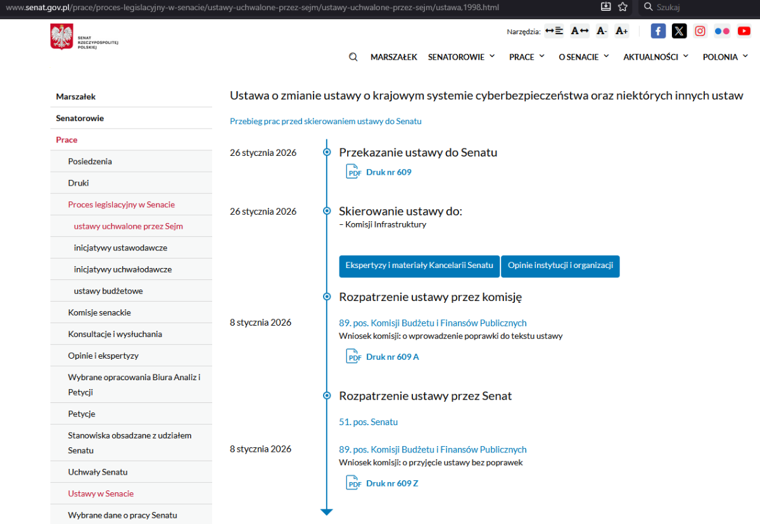Image resolution: width=760 pixels, height=524 pixels.
Task: Click the site search magnifier icon
Action: click(x=353, y=57)
